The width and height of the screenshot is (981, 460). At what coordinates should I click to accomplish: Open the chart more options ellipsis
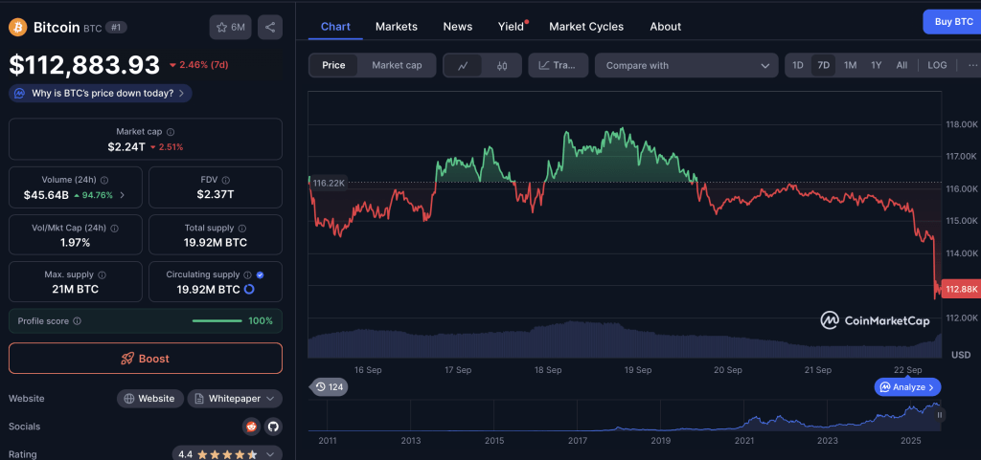972,65
